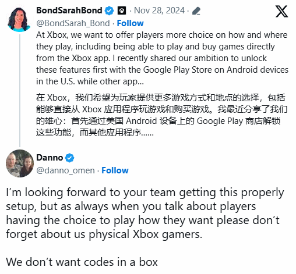Open BondSarahBond's profile avatar
This screenshot has height=274, width=296.
click(19, 19)
